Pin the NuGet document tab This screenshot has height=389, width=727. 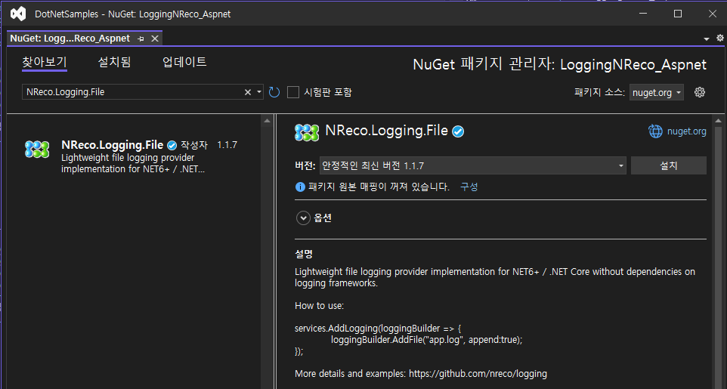141,39
